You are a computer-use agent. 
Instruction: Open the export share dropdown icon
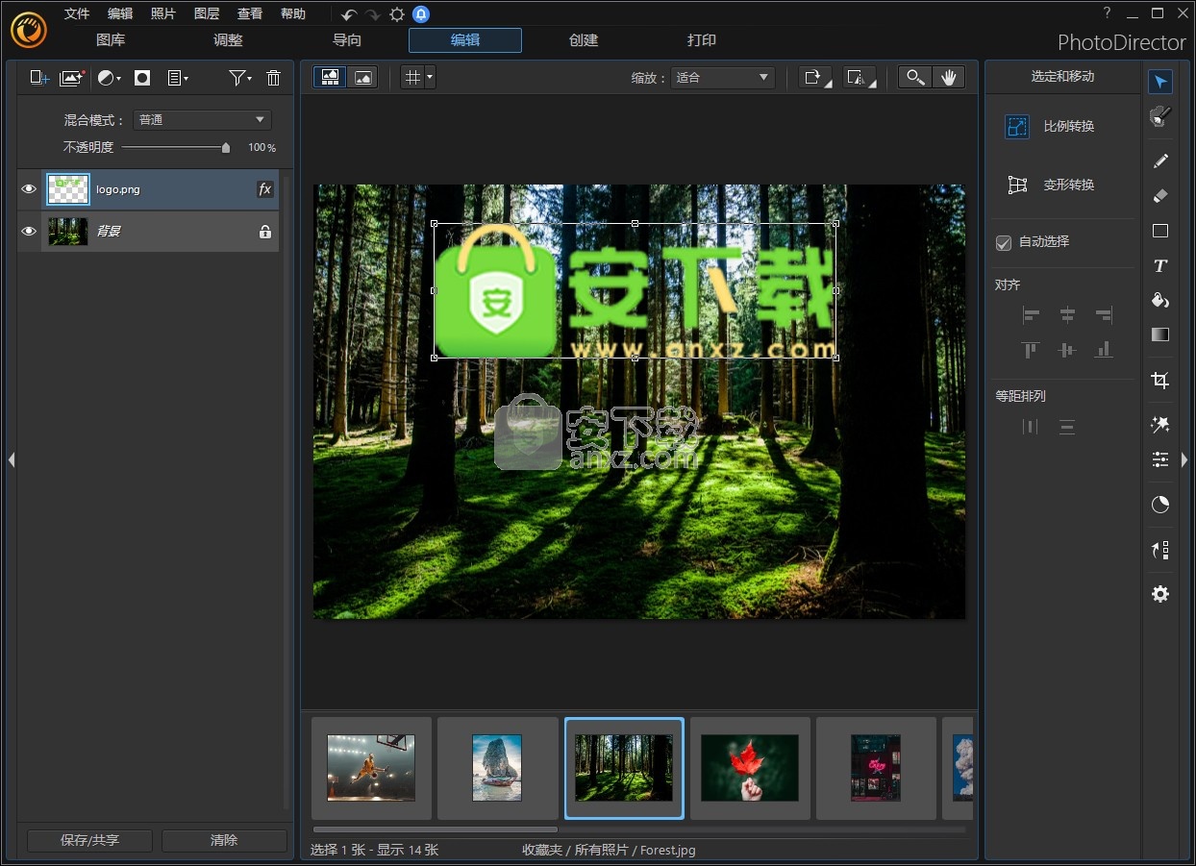(x=816, y=78)
